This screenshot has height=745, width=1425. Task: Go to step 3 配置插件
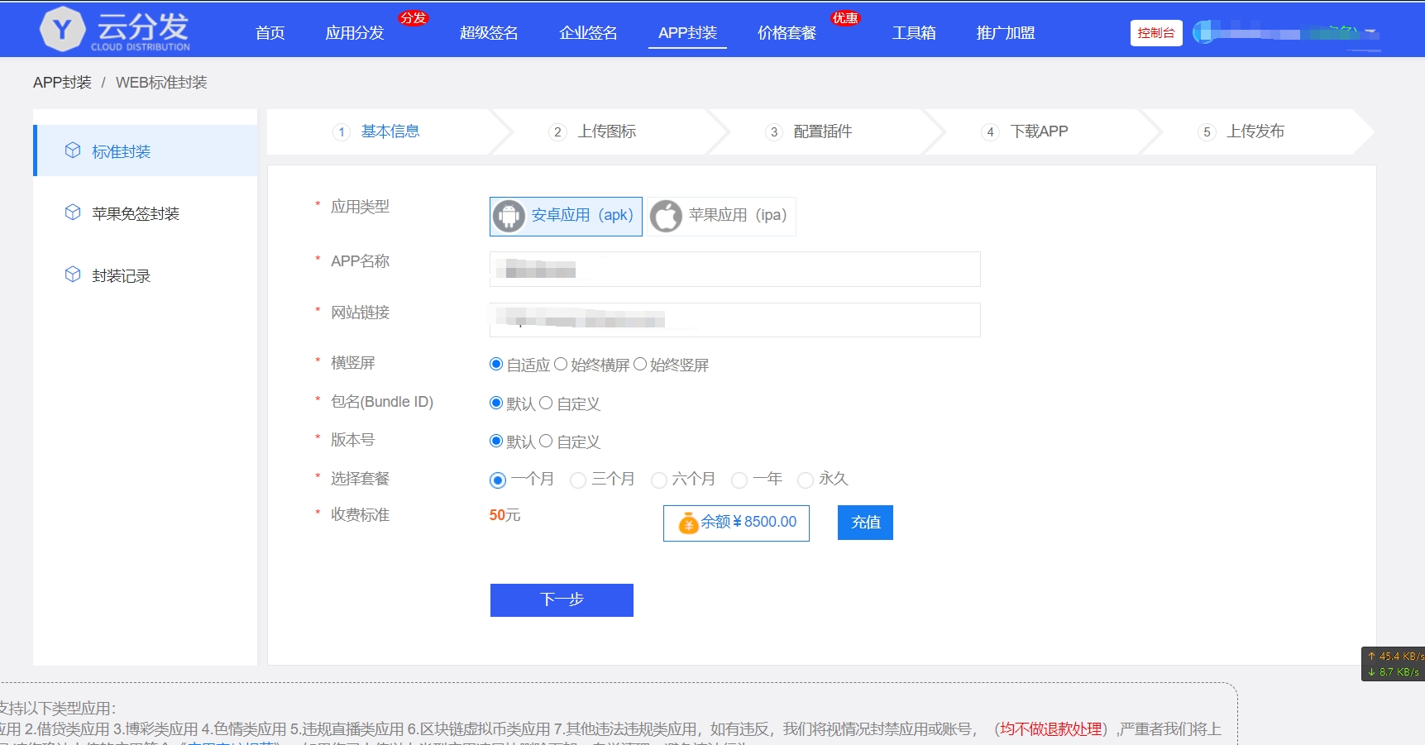coord(822,131)
